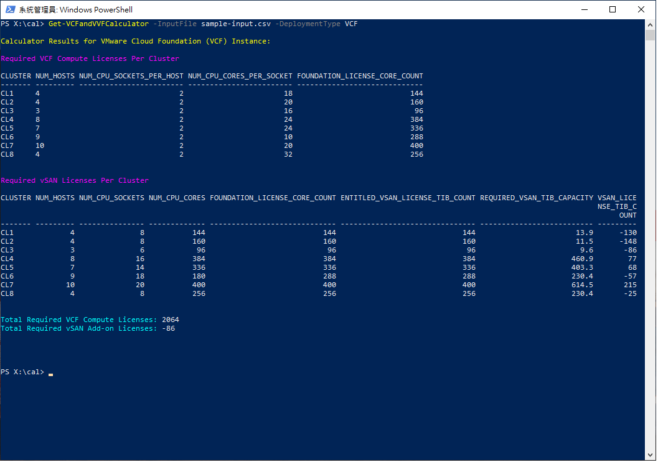658x470 pixels.
Task: Click FOUNDATION_LICENSE_CORE_COUNT header in the compute table
Action: pos(360,76)
